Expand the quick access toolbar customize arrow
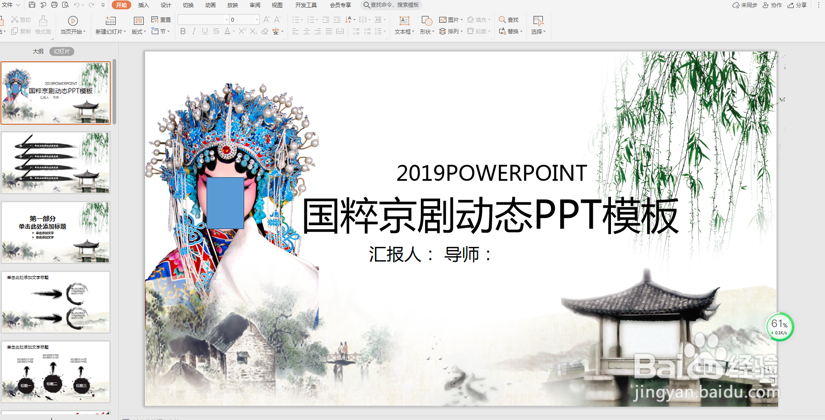 click(x=103, y=5)
